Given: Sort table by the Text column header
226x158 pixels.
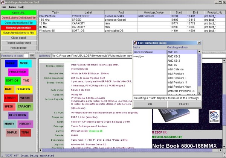Looking at the screenshot, I should (x=55, y=12).
